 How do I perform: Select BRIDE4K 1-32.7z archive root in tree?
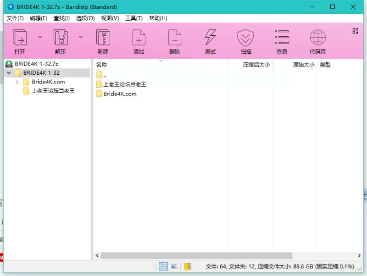37,64
